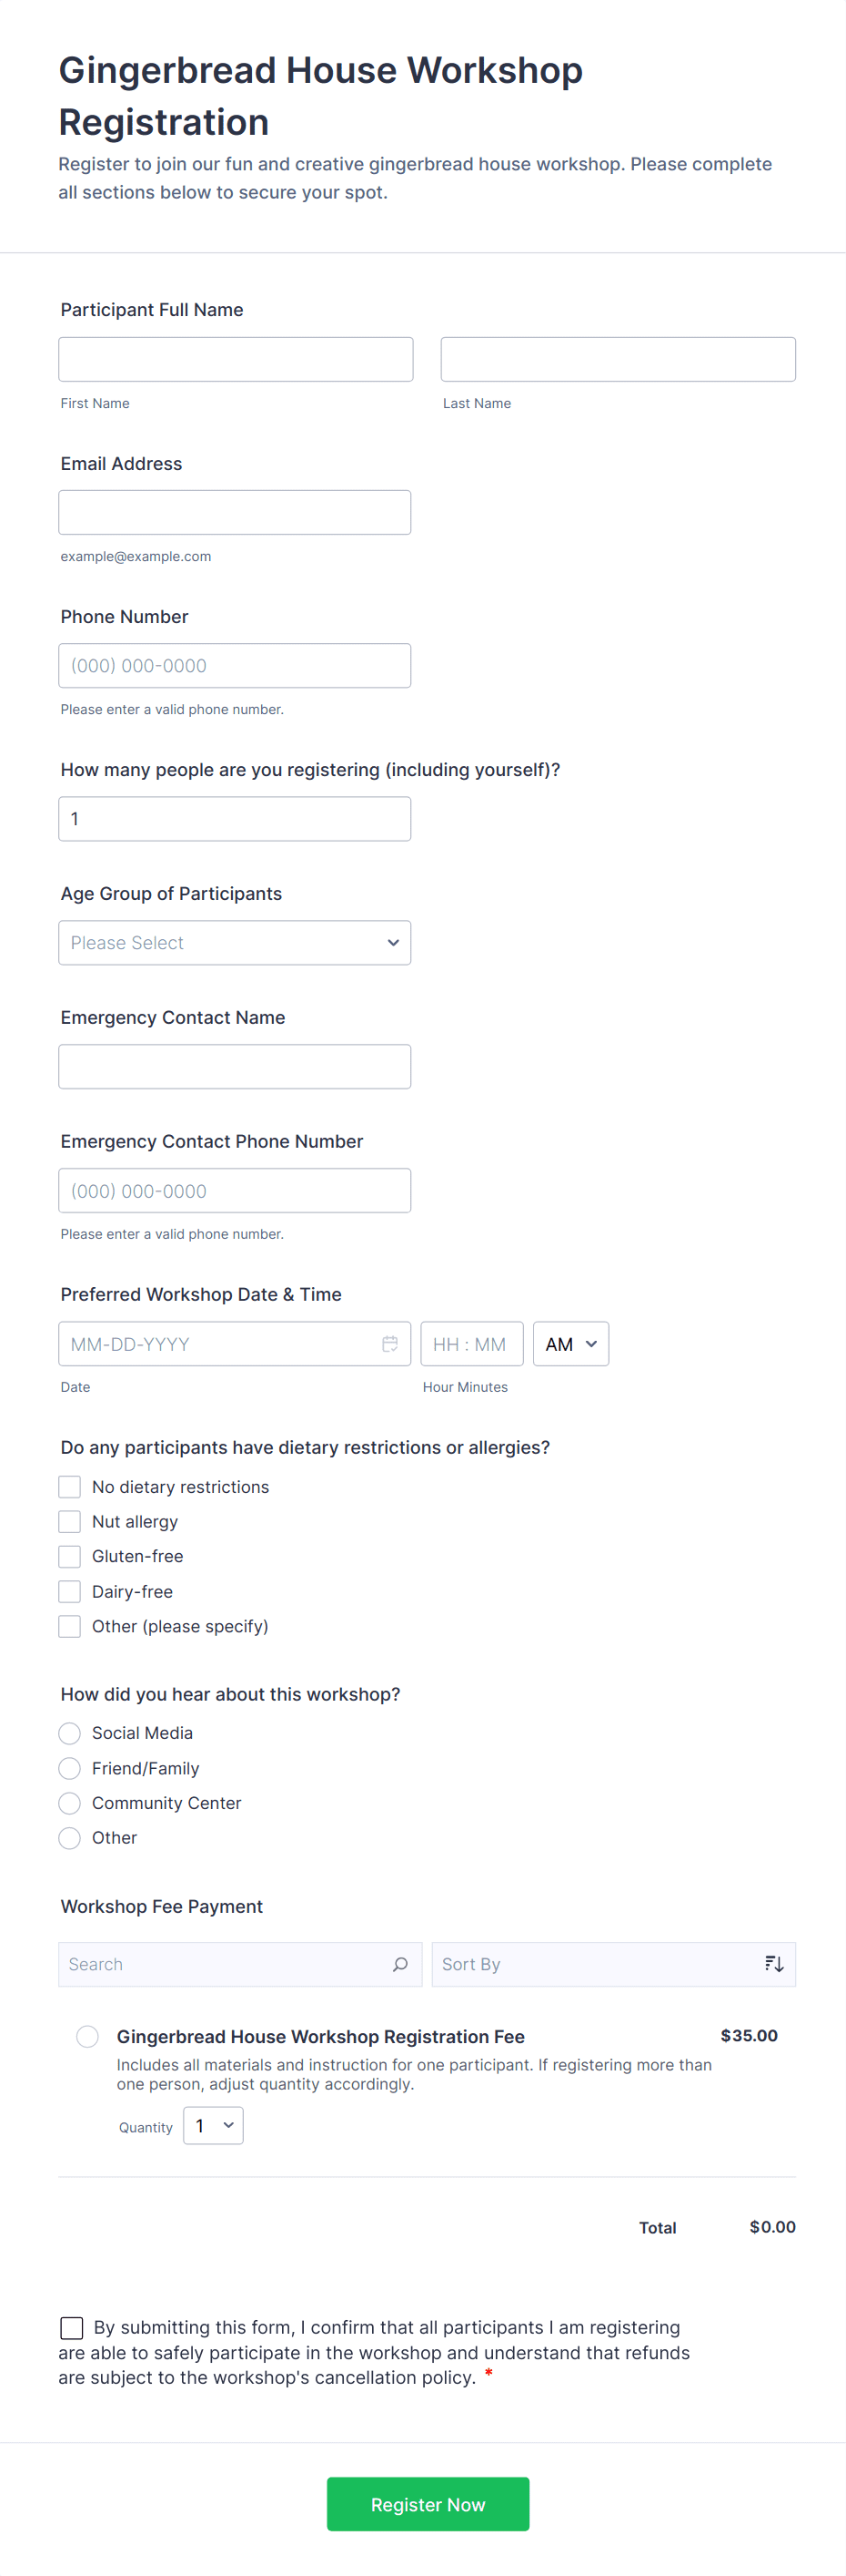The image size is (846, 2576).
Task: Check the Dairy-free checkbox
Action: pos(70,1591)
